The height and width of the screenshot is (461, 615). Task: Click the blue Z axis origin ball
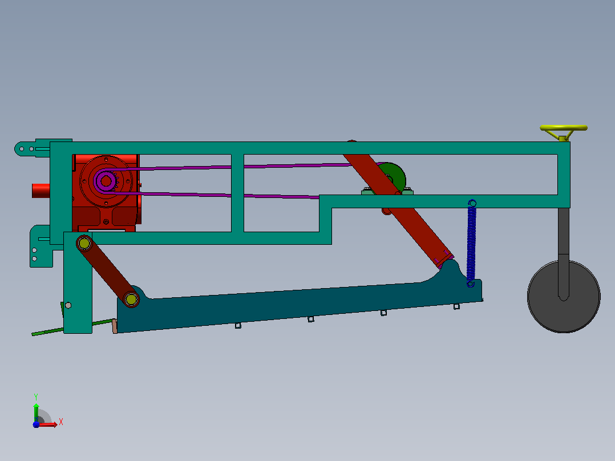pos(36,424)
